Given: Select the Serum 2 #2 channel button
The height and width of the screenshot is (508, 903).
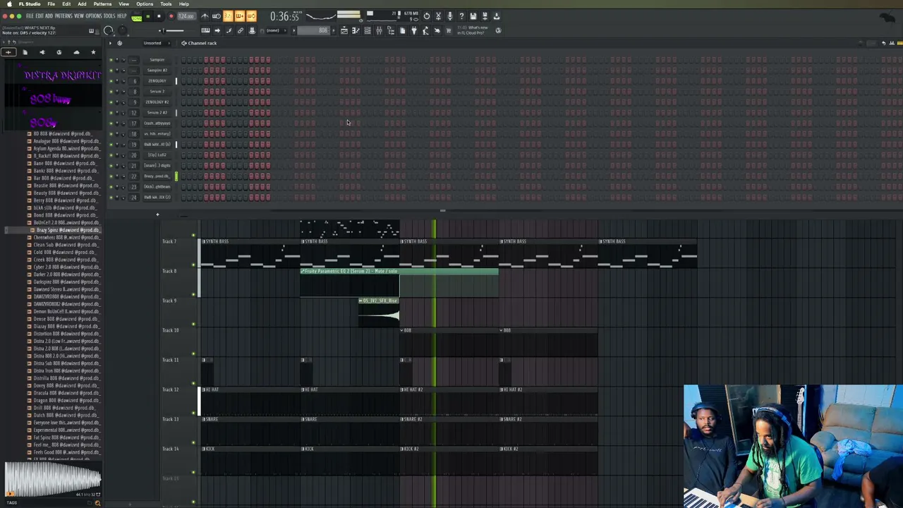Looking at the screenshot, I should 157,113.
